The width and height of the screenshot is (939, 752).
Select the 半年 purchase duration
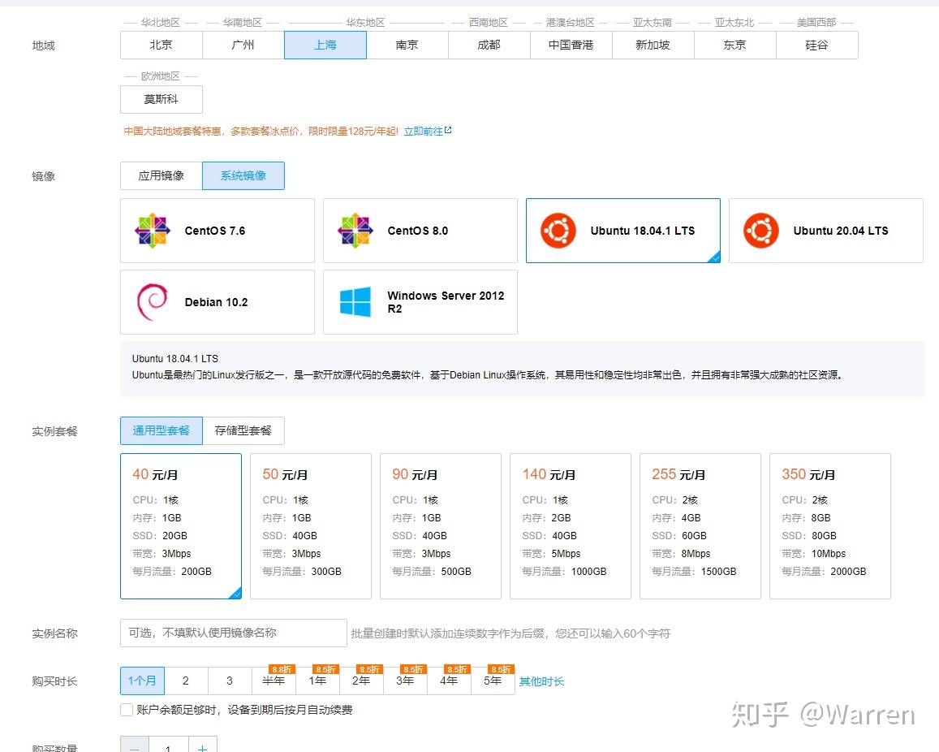pyautogui.click(x=274, y=681)
